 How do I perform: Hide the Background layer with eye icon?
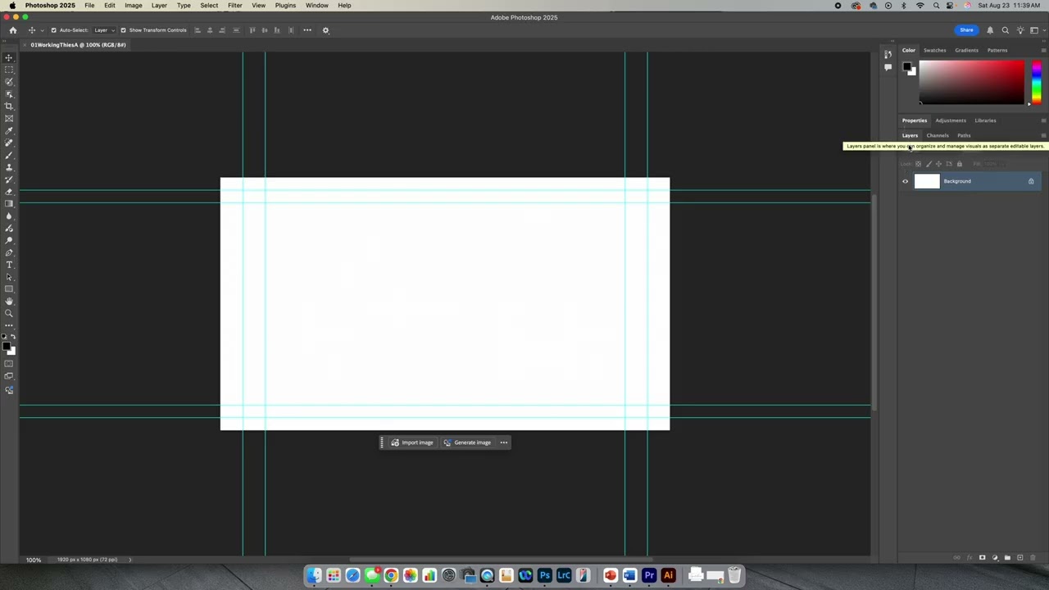click(906, 181)
